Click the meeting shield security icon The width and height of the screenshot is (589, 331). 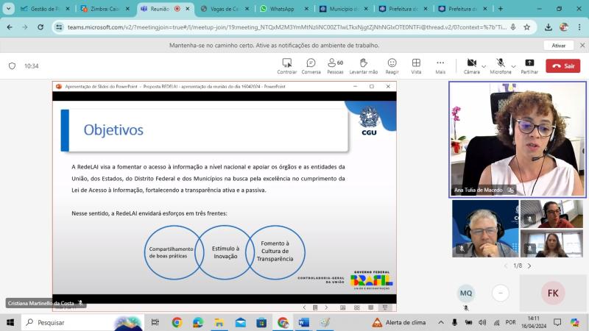tap(12, 66)
